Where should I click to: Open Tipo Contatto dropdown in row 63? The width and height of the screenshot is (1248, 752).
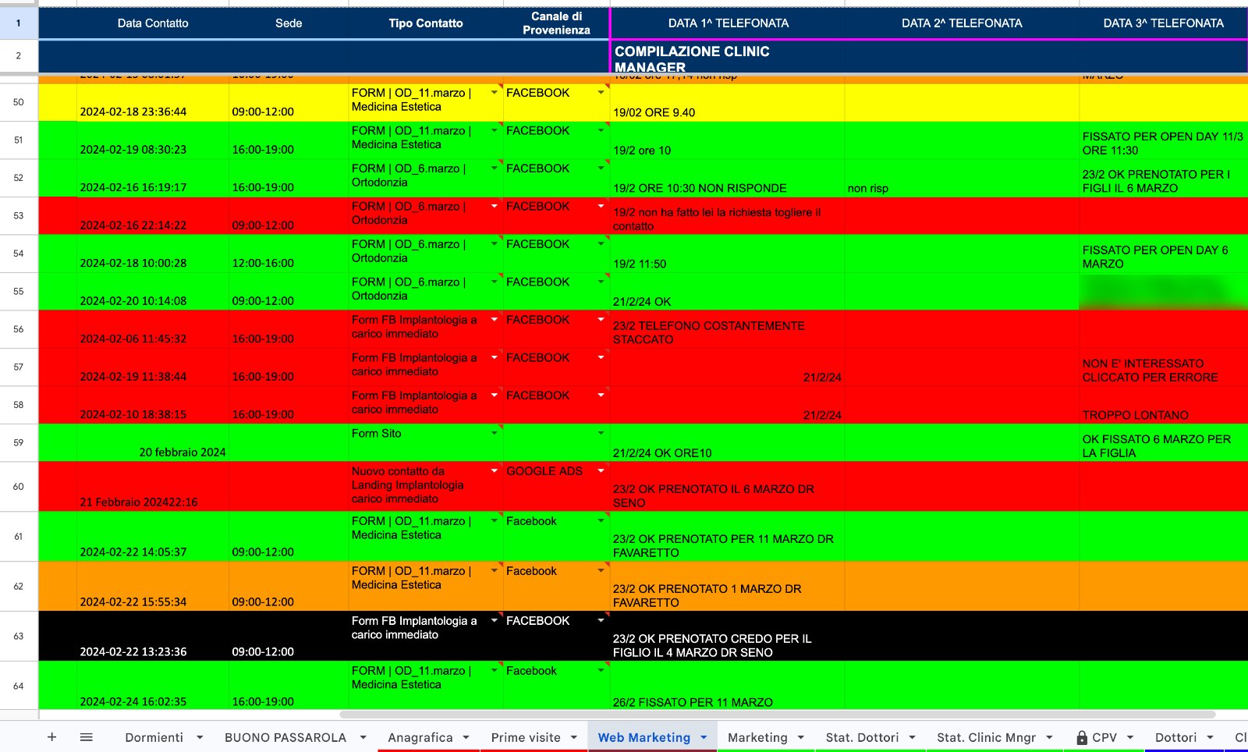494,621
